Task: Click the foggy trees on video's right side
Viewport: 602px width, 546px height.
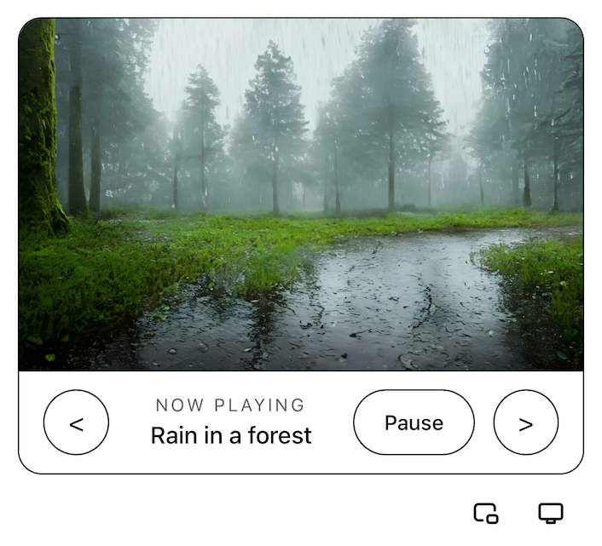Action: pos(530,115)
